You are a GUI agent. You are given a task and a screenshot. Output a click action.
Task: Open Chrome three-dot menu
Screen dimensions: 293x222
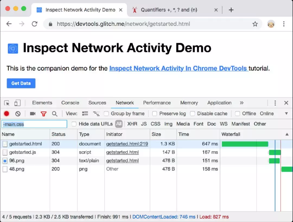pyautogui.click(x=284, y=24)
